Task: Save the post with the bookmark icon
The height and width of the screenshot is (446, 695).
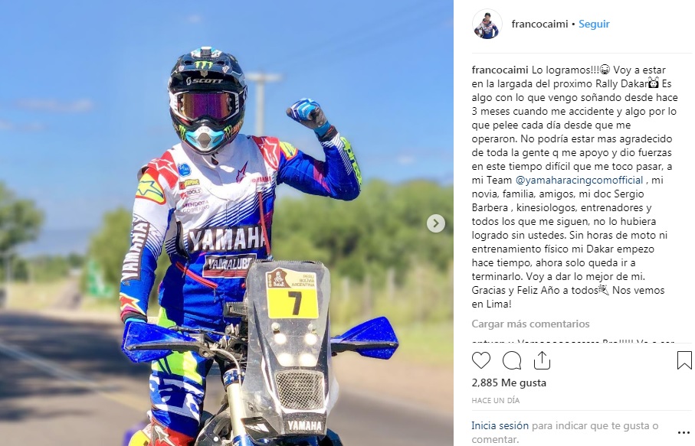Action: point(684,360)
